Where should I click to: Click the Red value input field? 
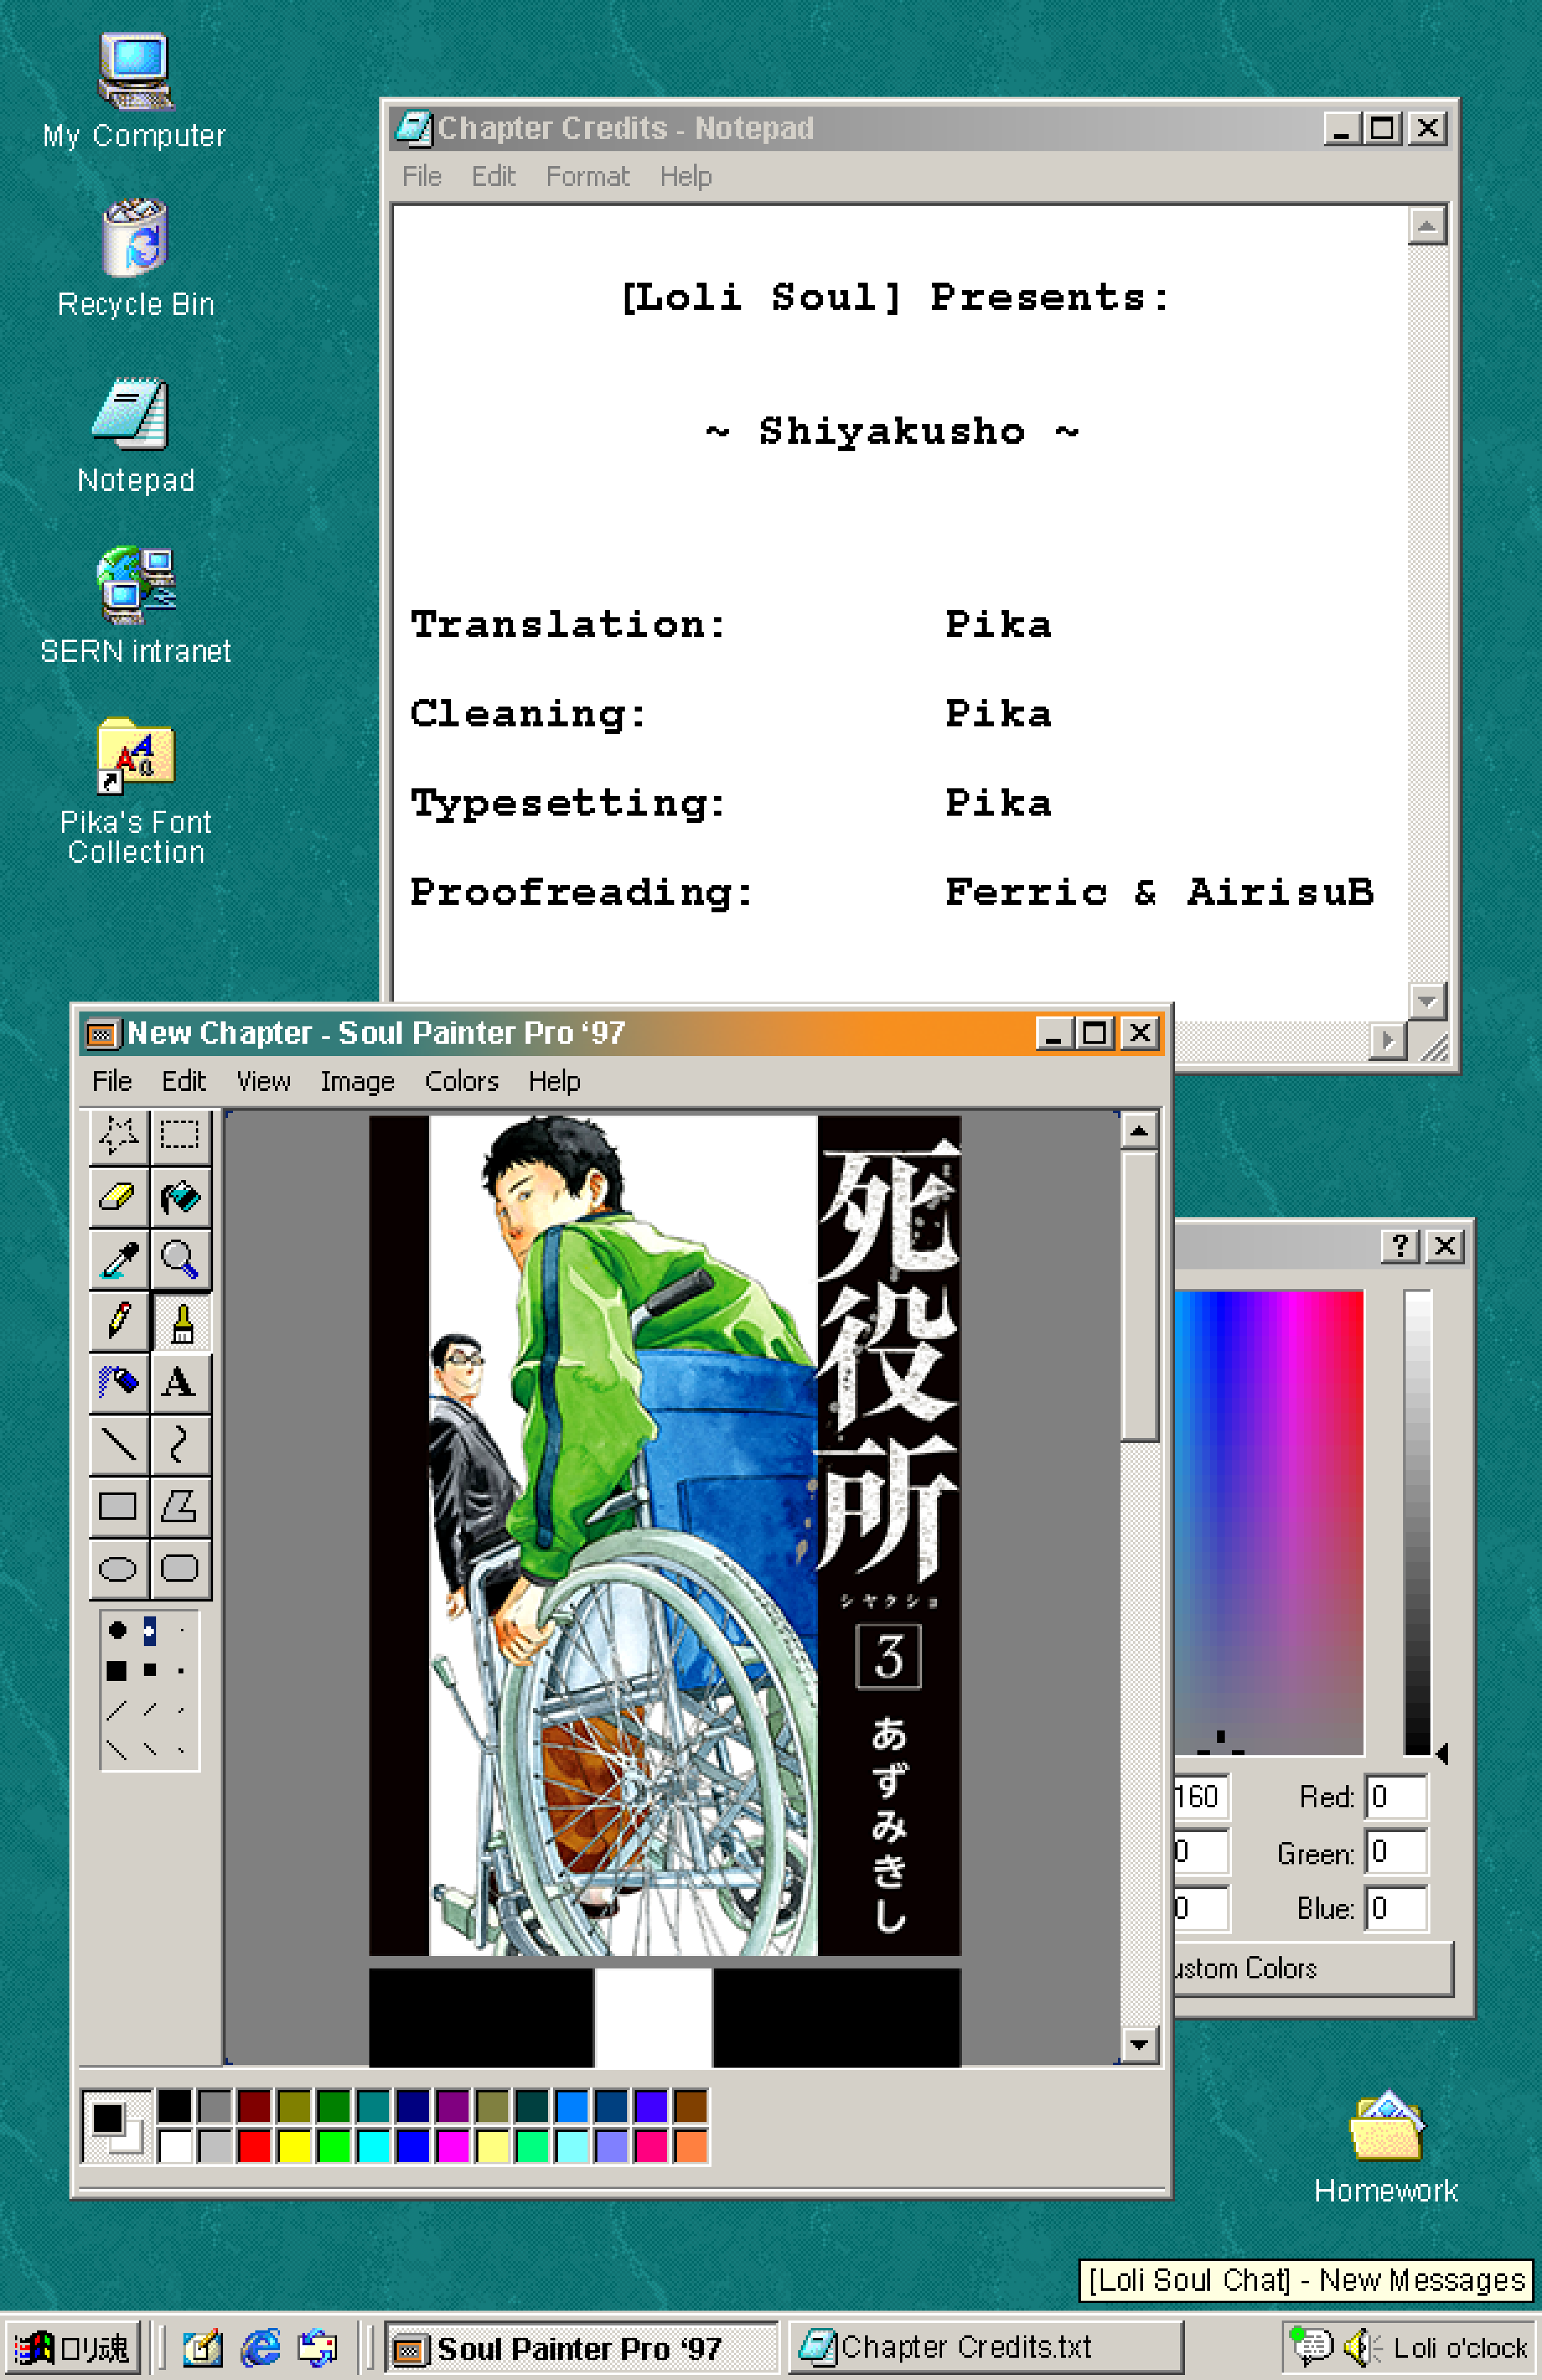pos(1396,1797)
